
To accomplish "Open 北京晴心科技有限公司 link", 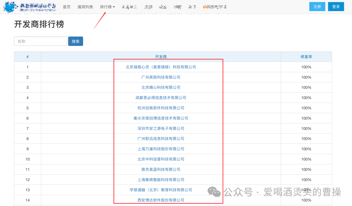I will coord(161,87).
